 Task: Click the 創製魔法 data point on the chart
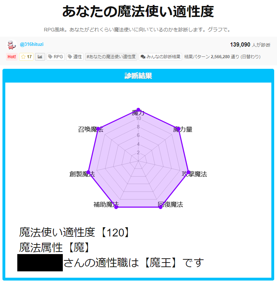89,172
